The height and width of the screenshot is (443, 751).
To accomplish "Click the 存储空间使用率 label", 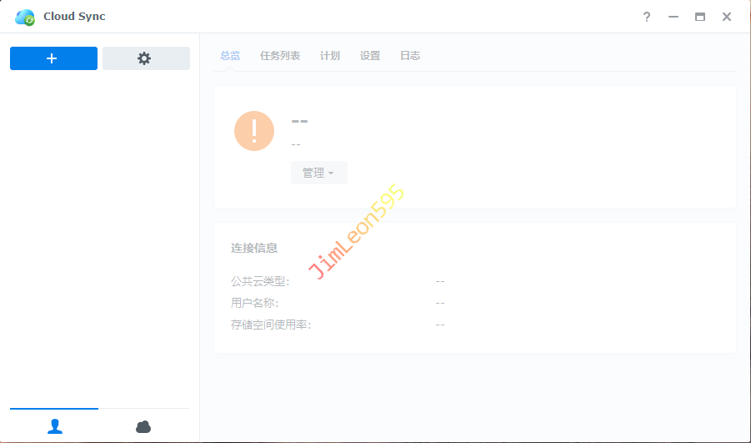I will 271,325.
